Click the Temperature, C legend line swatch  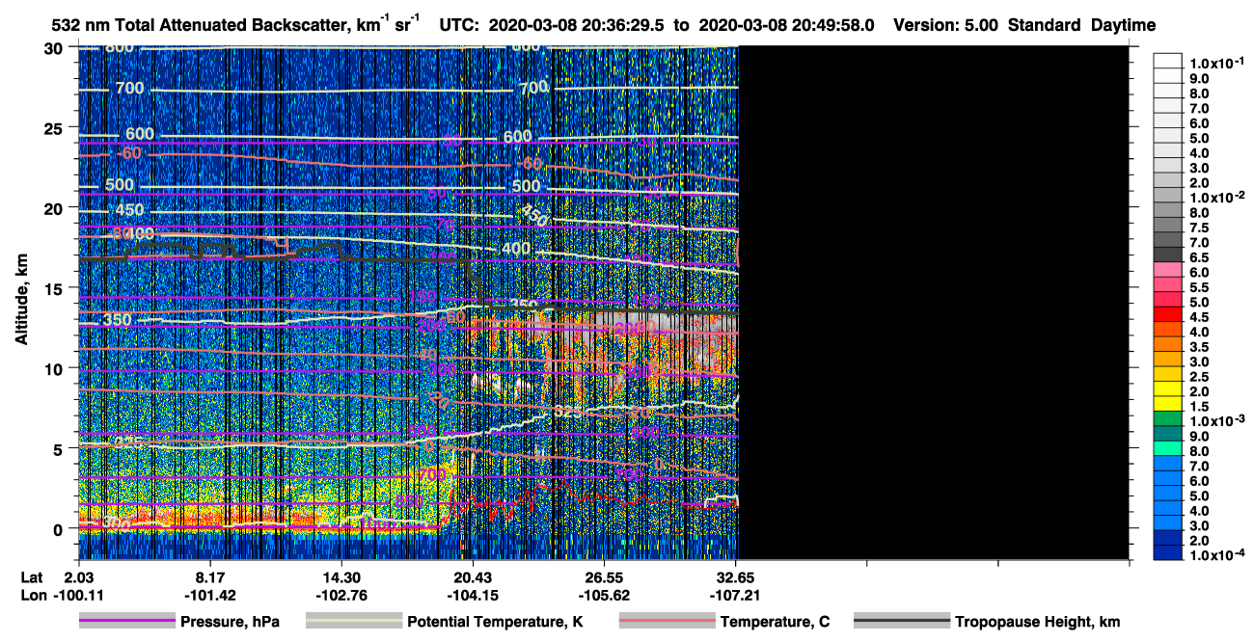click(x=666, y=622)
